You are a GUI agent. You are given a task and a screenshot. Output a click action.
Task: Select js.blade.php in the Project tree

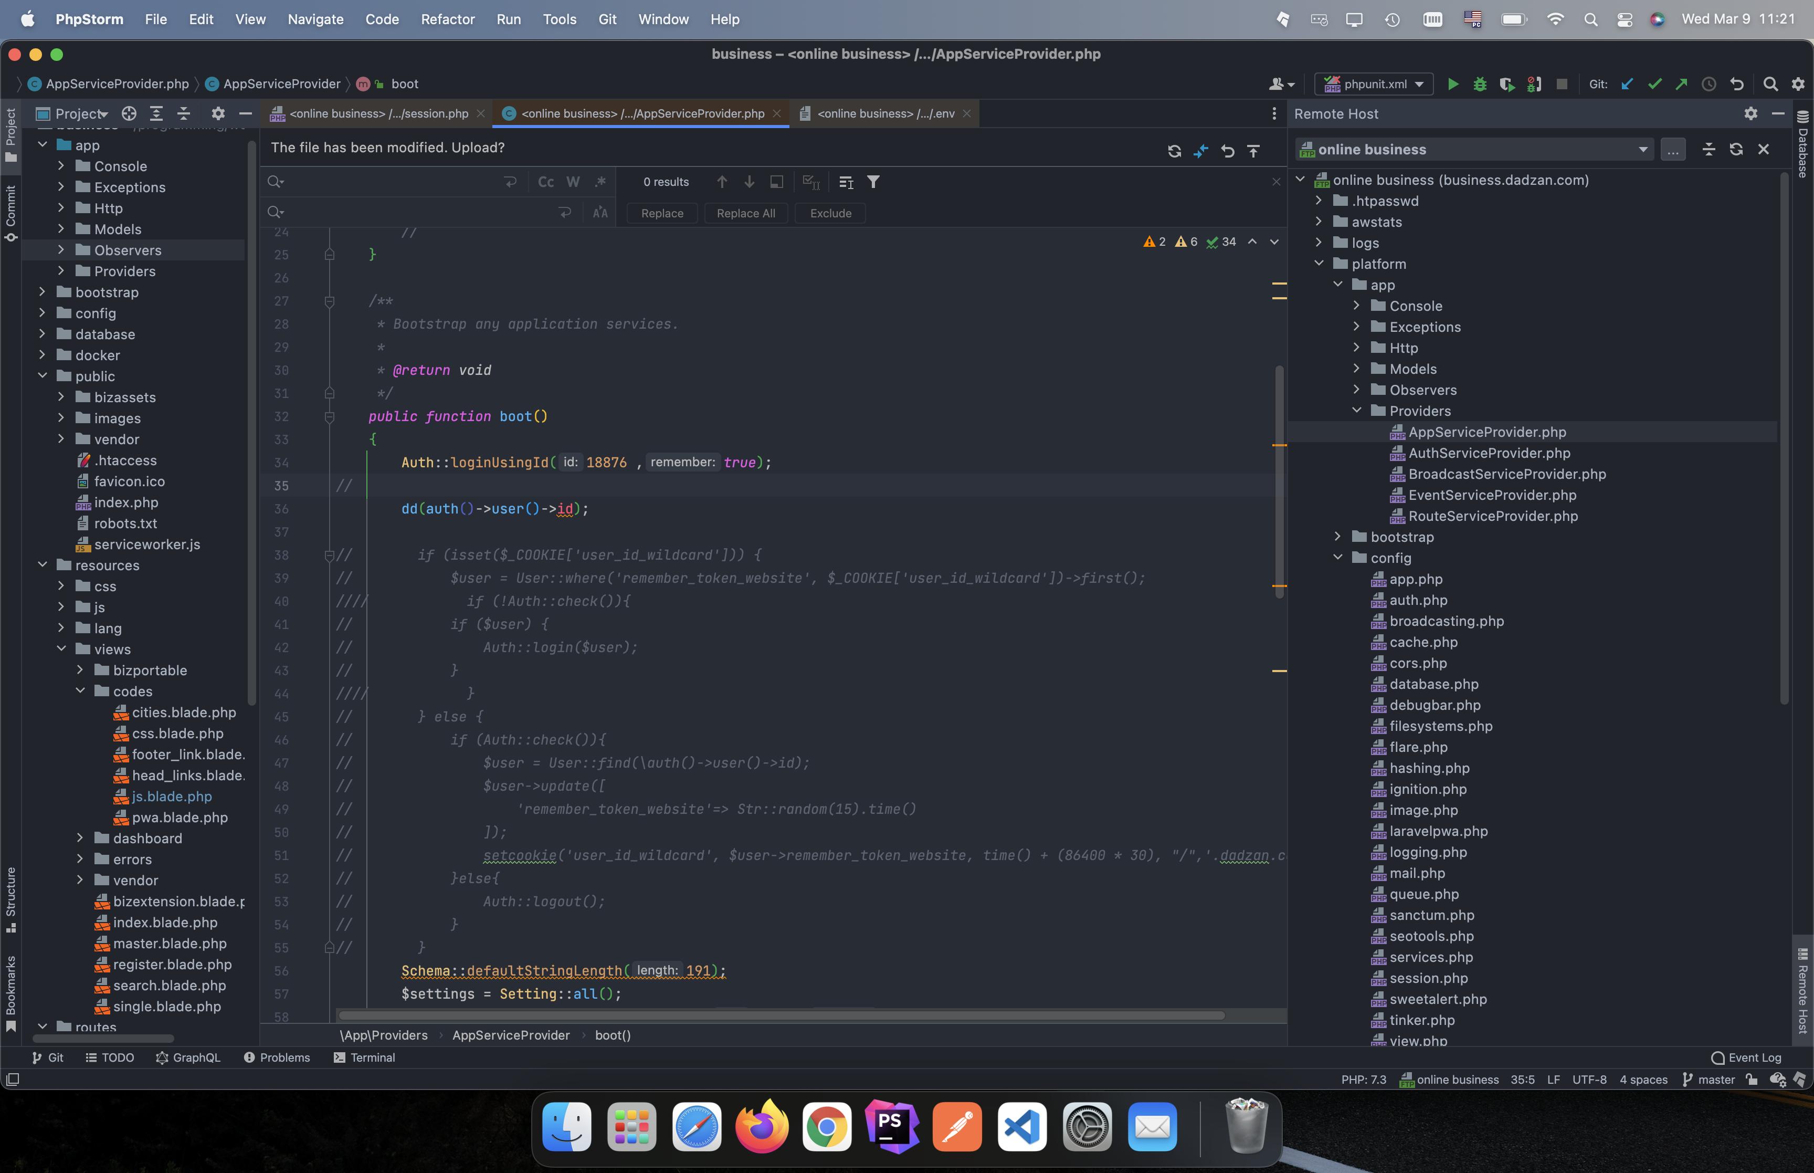172,796
